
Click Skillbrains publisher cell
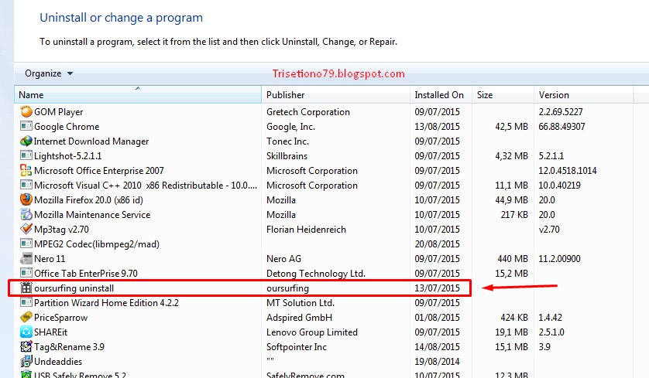[287, 155]
